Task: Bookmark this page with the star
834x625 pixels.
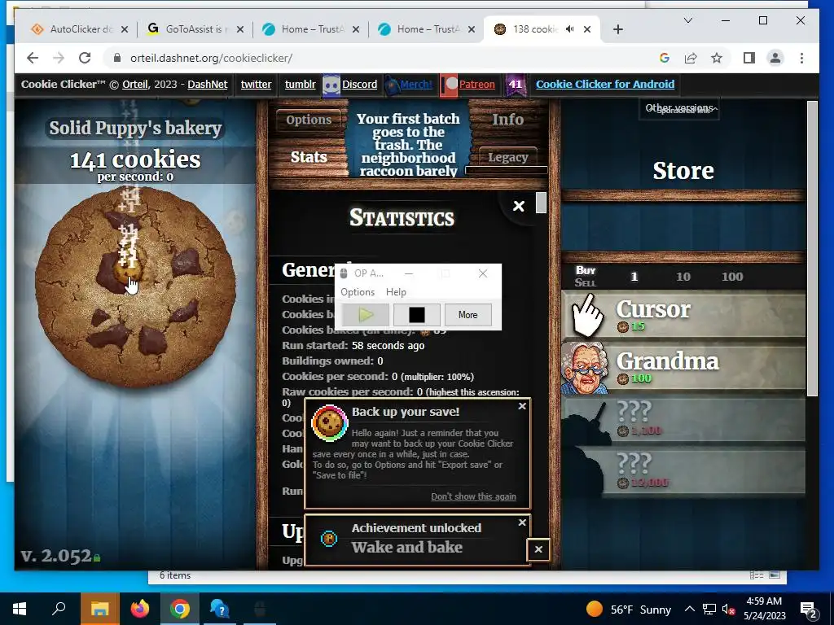Action: click(717, 58)
